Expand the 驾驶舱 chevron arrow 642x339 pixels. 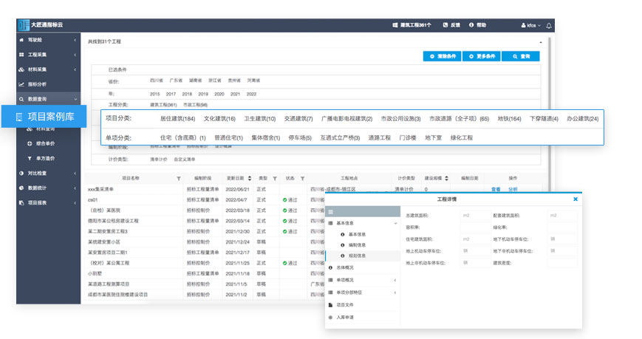[75, 40]
